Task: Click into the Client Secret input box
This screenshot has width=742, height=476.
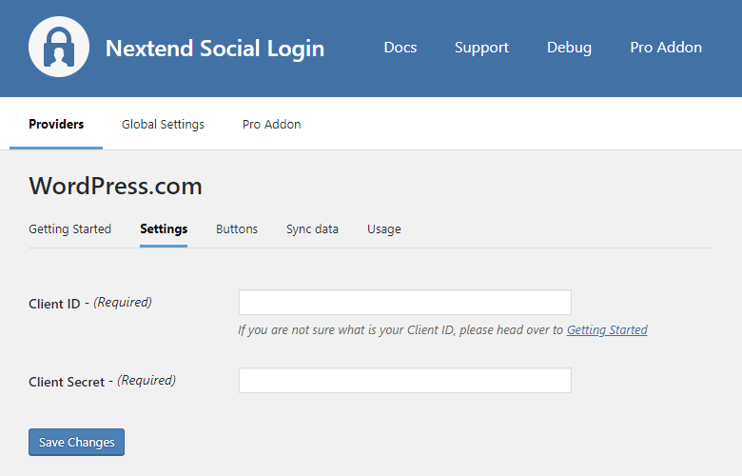Action: coord(404,381)
